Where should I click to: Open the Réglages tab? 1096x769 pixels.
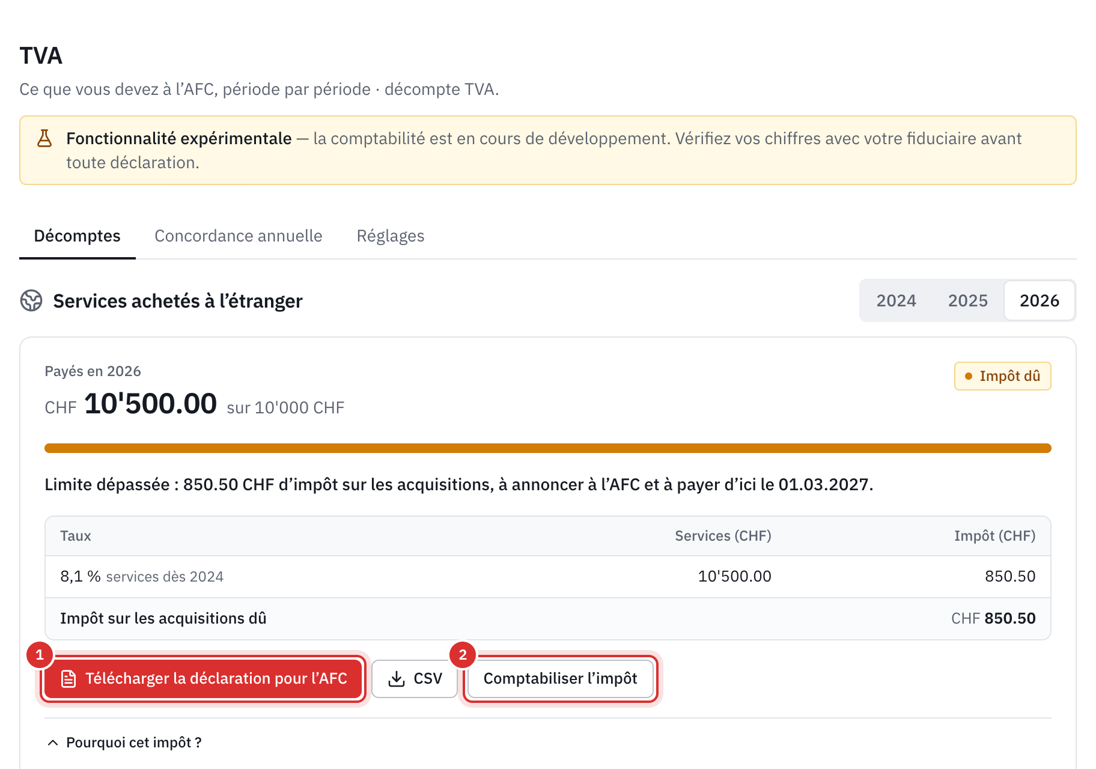tap(391, 236)
